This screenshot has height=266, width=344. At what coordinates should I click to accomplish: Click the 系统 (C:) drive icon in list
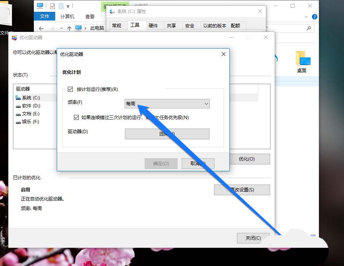18,98
